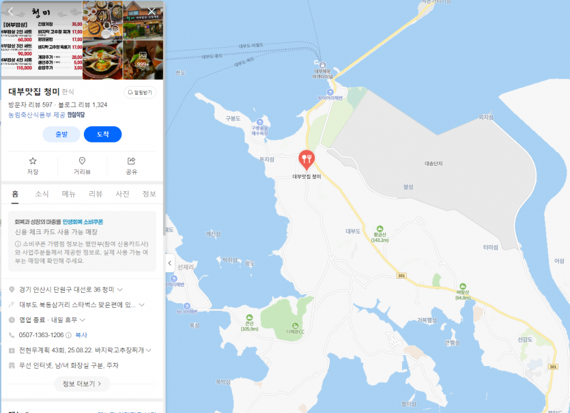Collapse the side panel arrow handle
The height and width of the screenshot is (413, 570).
click(x=170, y=264)
